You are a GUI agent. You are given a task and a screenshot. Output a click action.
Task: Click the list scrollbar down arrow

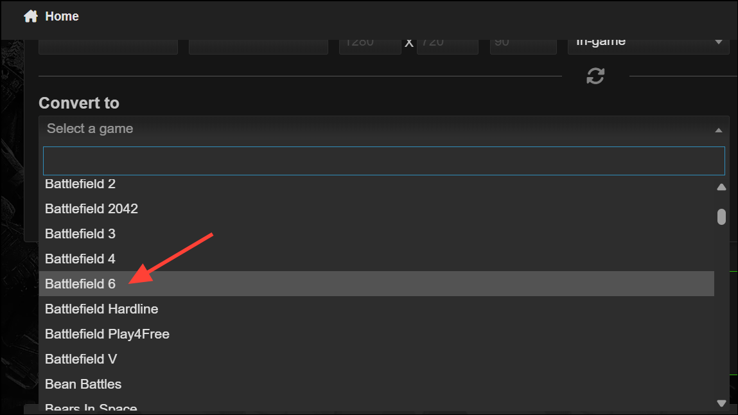pos(721,403)
